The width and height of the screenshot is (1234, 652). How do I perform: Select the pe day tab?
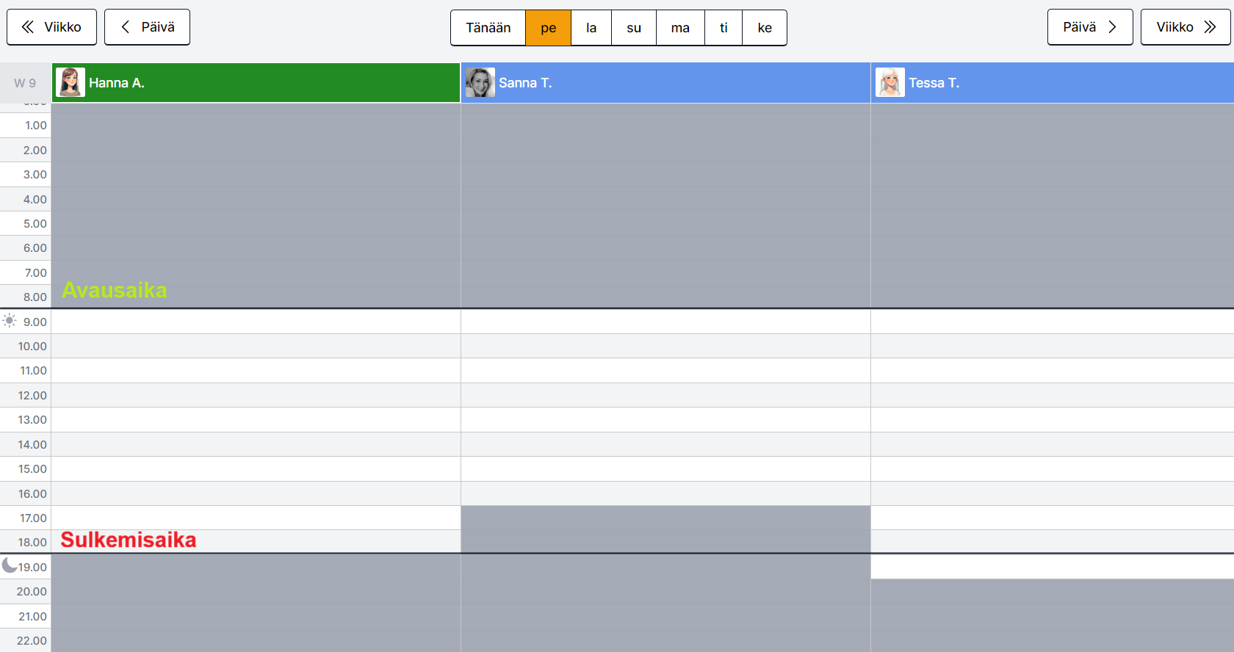(x=549, y=28)
